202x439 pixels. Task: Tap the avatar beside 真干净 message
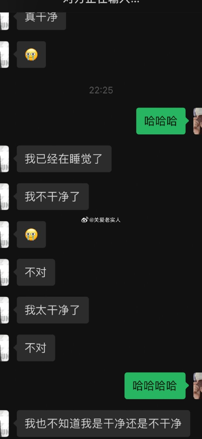4,21
